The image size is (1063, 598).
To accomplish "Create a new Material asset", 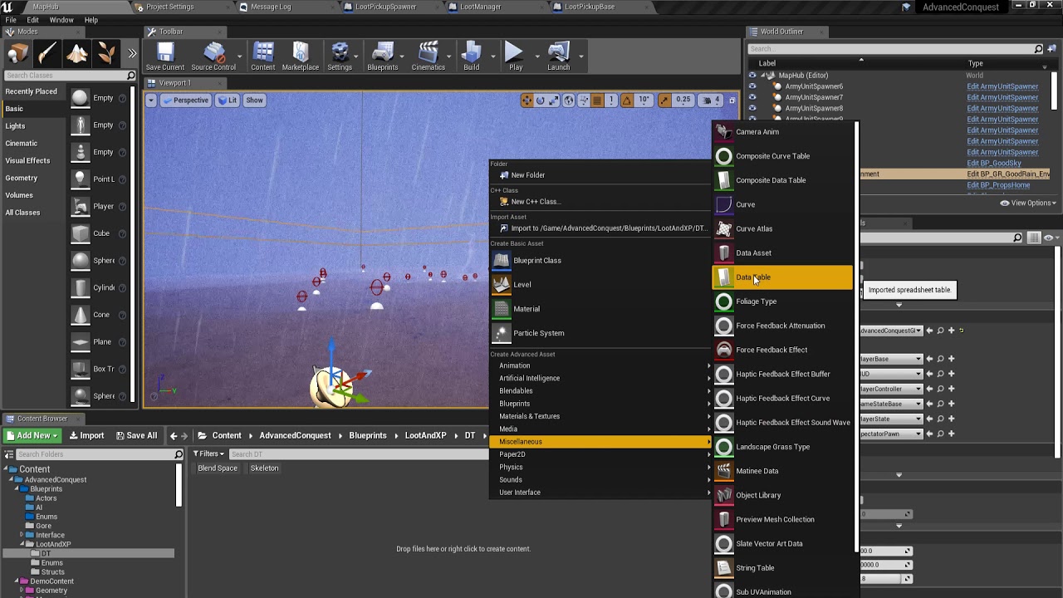I will 598,309.
